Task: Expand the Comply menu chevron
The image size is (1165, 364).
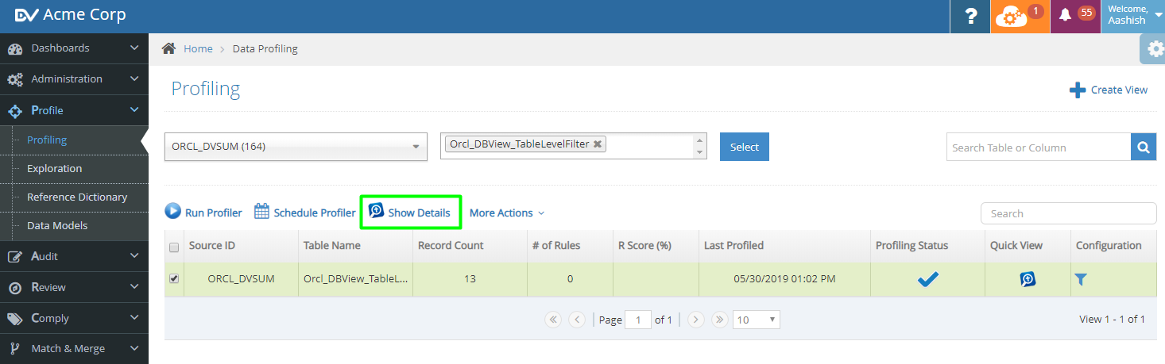Action: [x=134, y=317]
